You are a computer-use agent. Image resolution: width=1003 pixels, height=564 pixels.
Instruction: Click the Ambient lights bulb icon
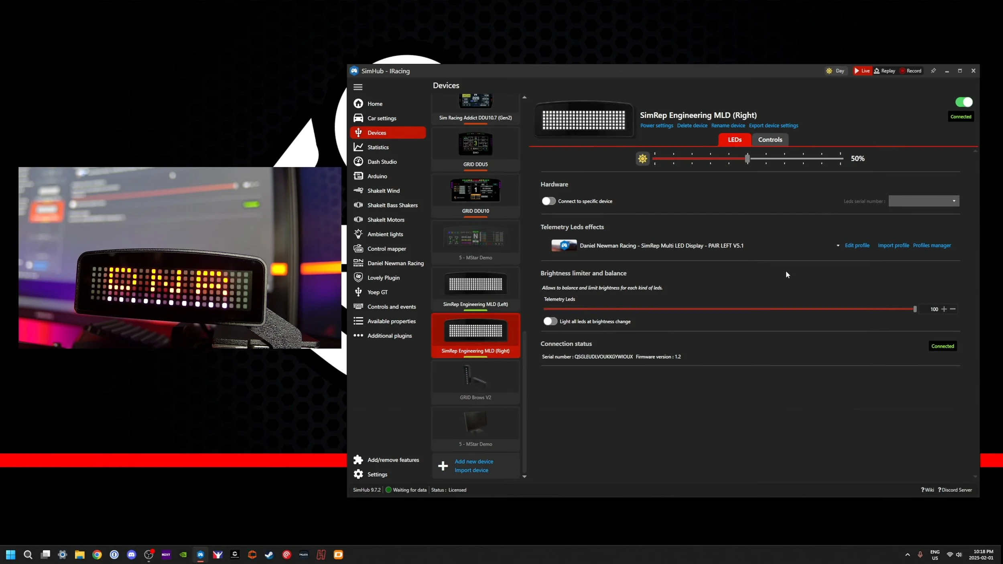[358, 234]
